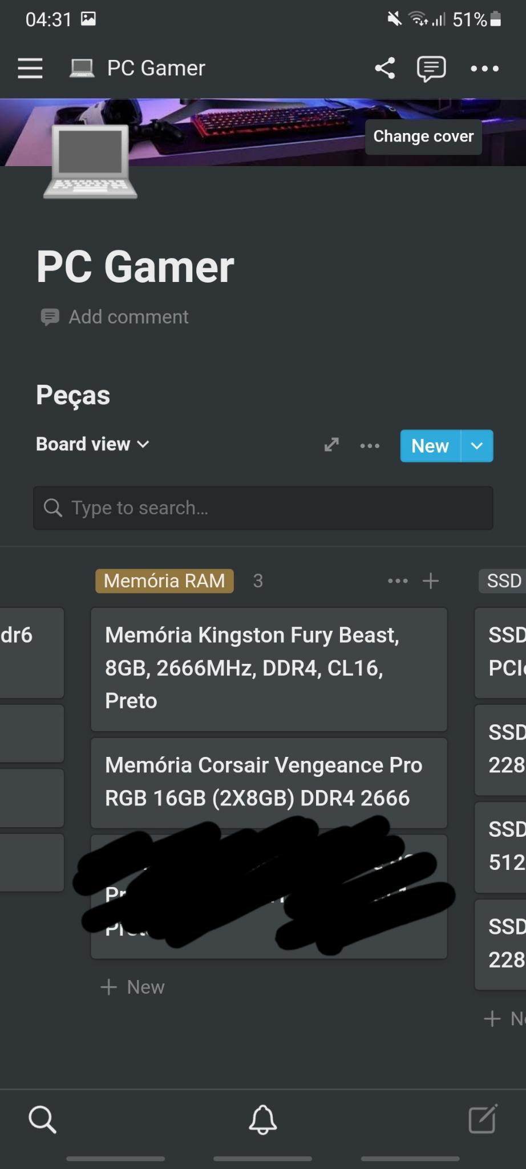526x1169 pixels.
Task: Create new page with compose icon
Action: pos(483,1119)
